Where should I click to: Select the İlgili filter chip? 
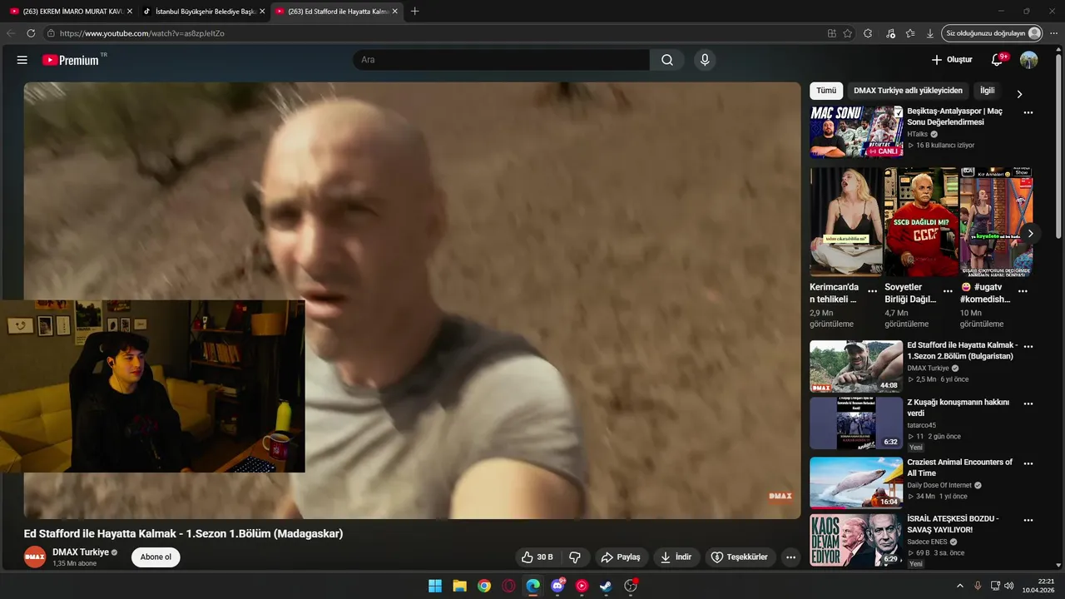[987, 91]
